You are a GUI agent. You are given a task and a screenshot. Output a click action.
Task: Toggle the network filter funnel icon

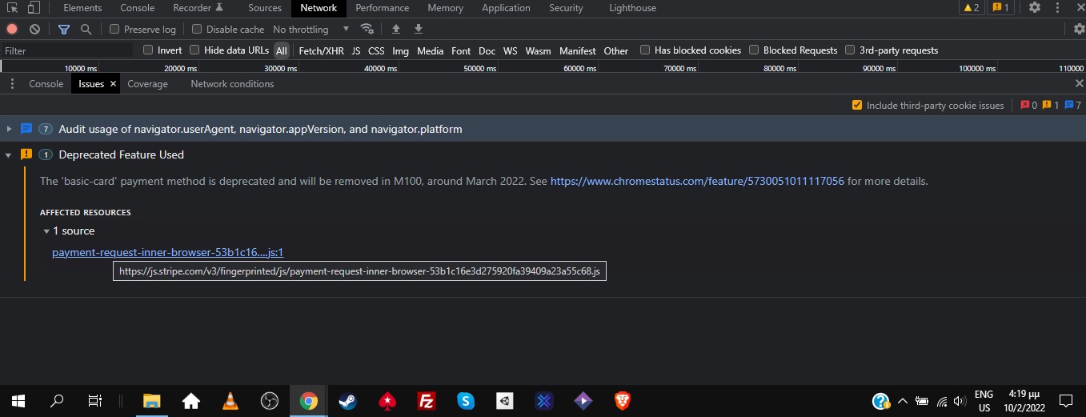(x=64, y=29)
